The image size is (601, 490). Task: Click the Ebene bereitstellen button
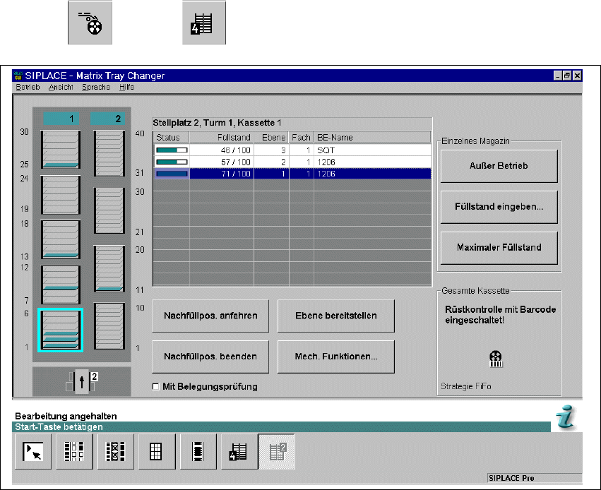coord(335,316)
